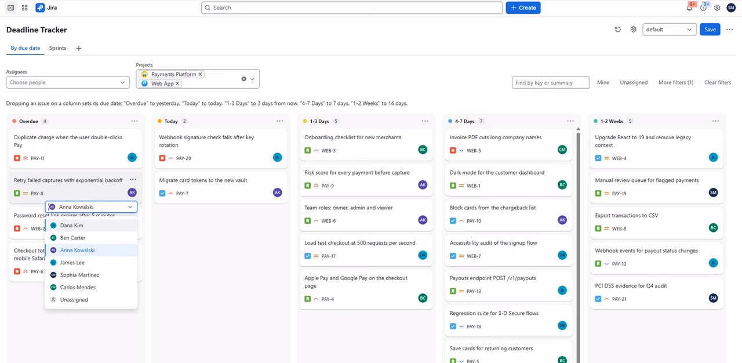The width and height of the screenshot is (742, 363).
Task: Toggle the Mine quick filter
Action: tap(603, 82)
